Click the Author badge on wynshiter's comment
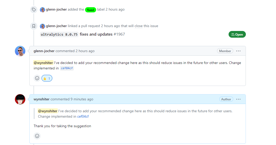 tap(226, 99)
